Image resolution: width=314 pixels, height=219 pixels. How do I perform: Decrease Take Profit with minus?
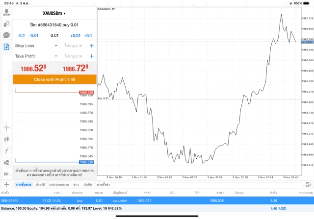tap(56, 56)
